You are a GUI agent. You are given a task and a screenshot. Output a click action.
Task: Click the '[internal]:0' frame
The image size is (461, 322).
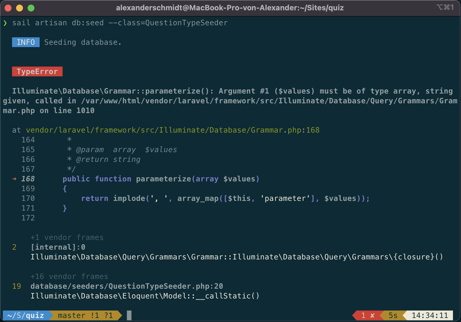click(x=58, y=247)
